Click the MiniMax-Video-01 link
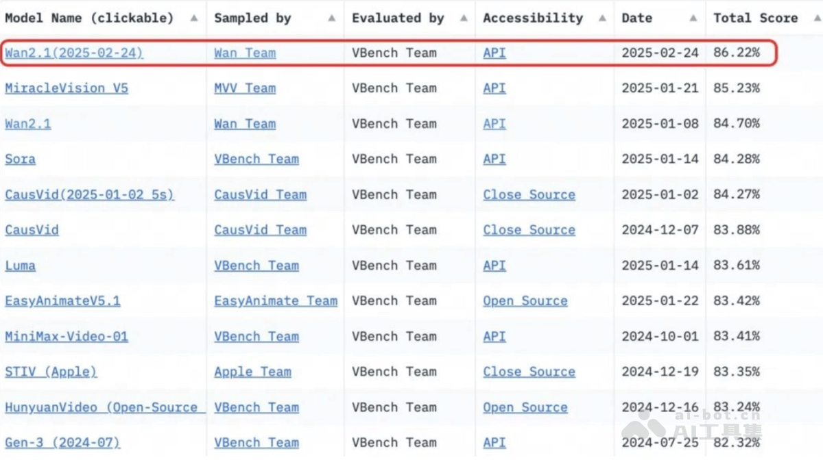Image resolution: width=823 pixels, height=462 pixels. click(x=67, y=337)
